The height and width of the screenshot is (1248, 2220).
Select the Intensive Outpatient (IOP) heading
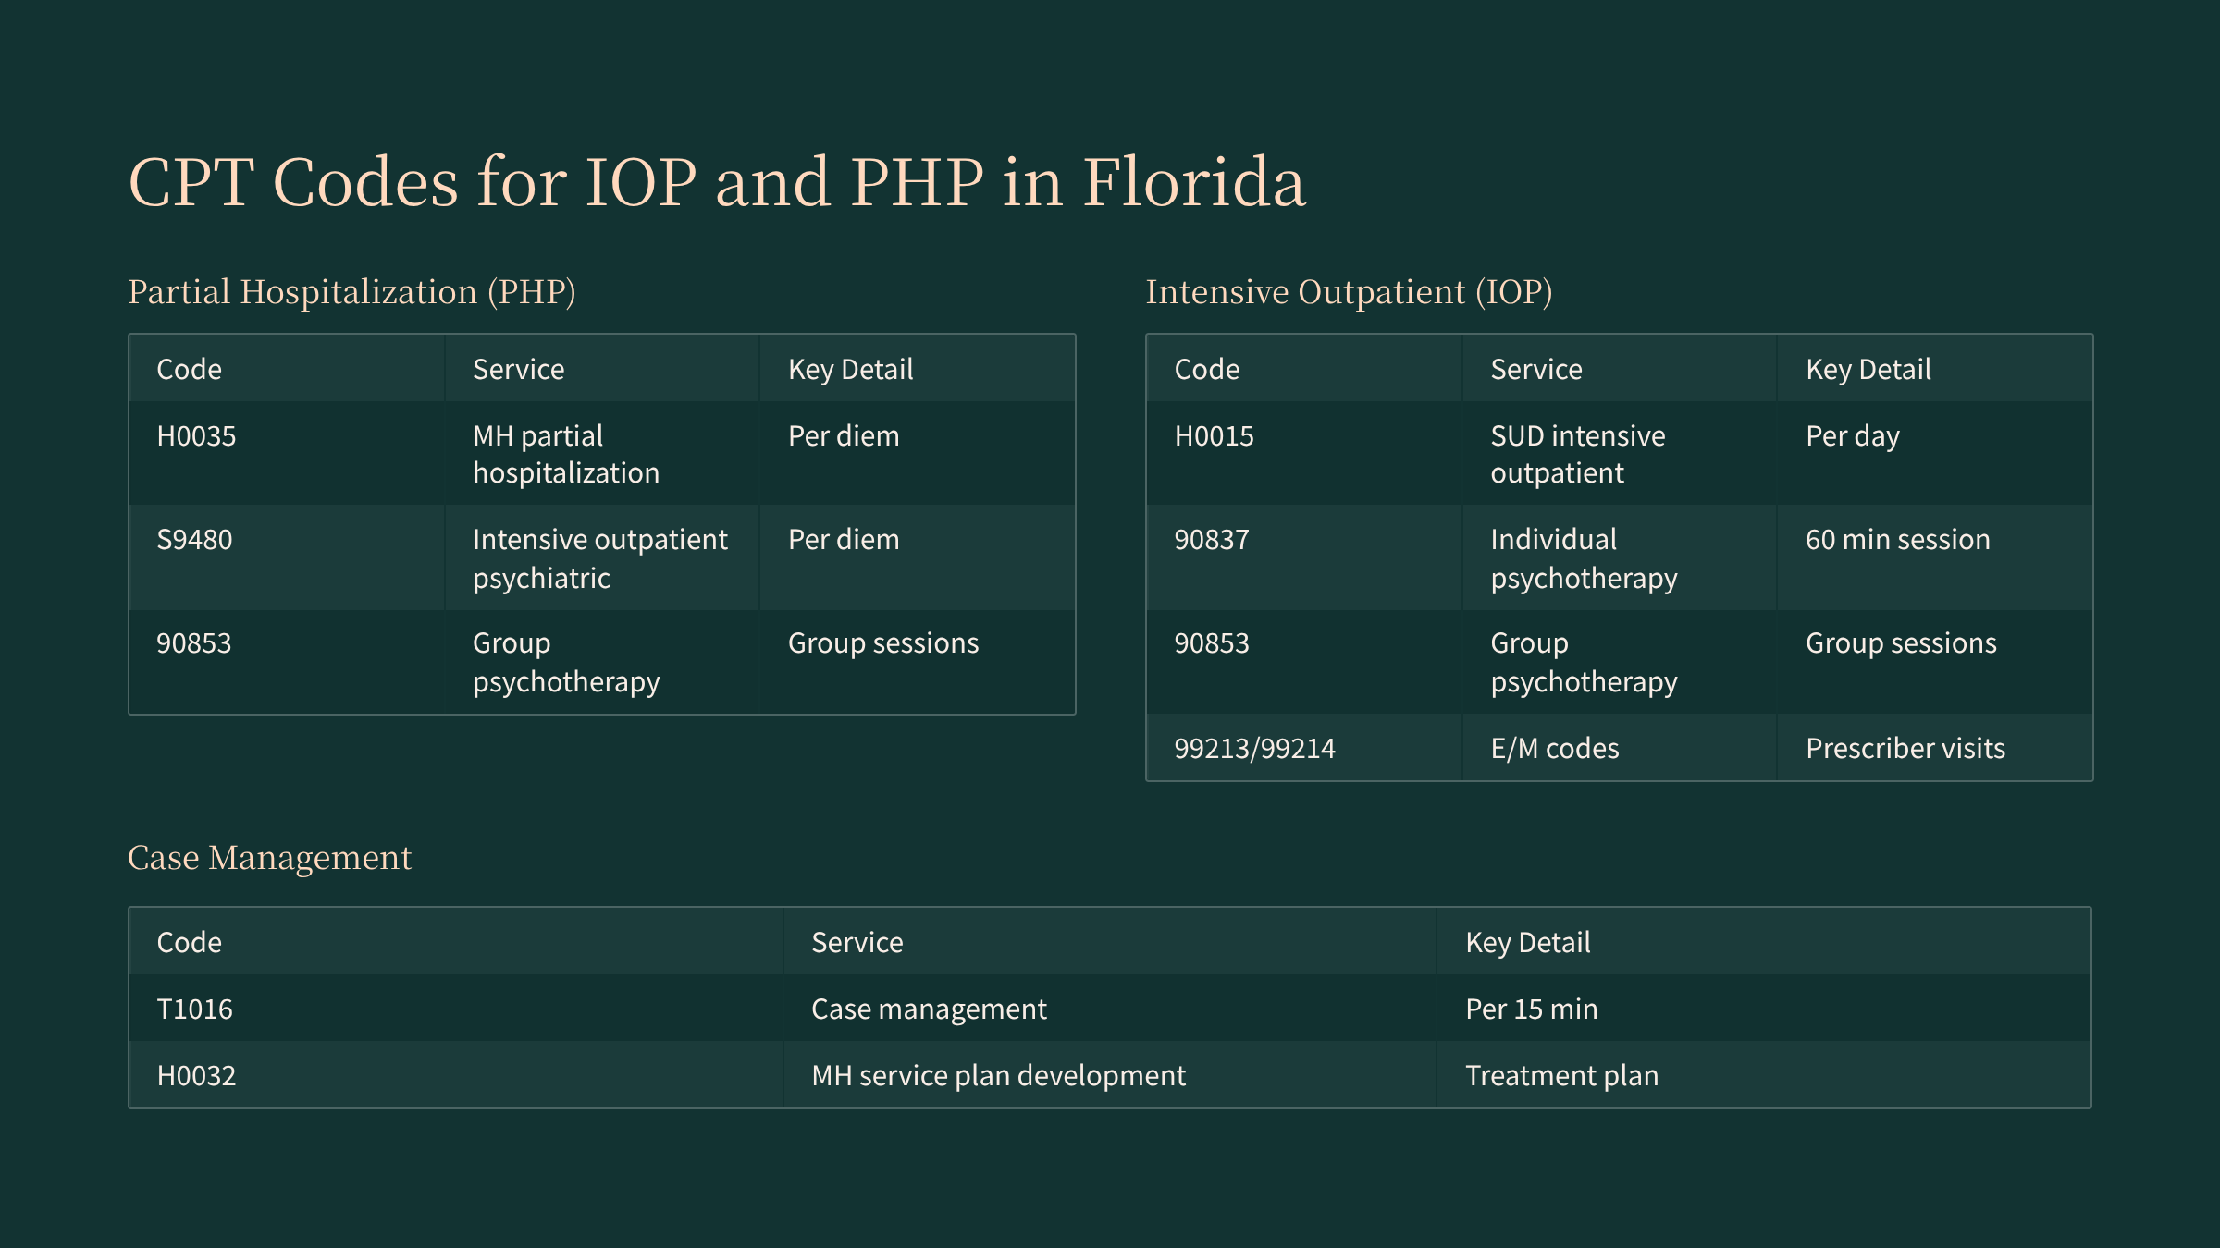click(1349, 292)
